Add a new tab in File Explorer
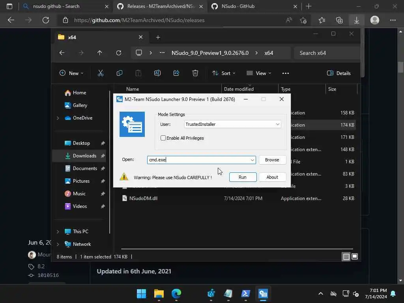This screenshot has width=404, height=303. [x=158, y=37]
